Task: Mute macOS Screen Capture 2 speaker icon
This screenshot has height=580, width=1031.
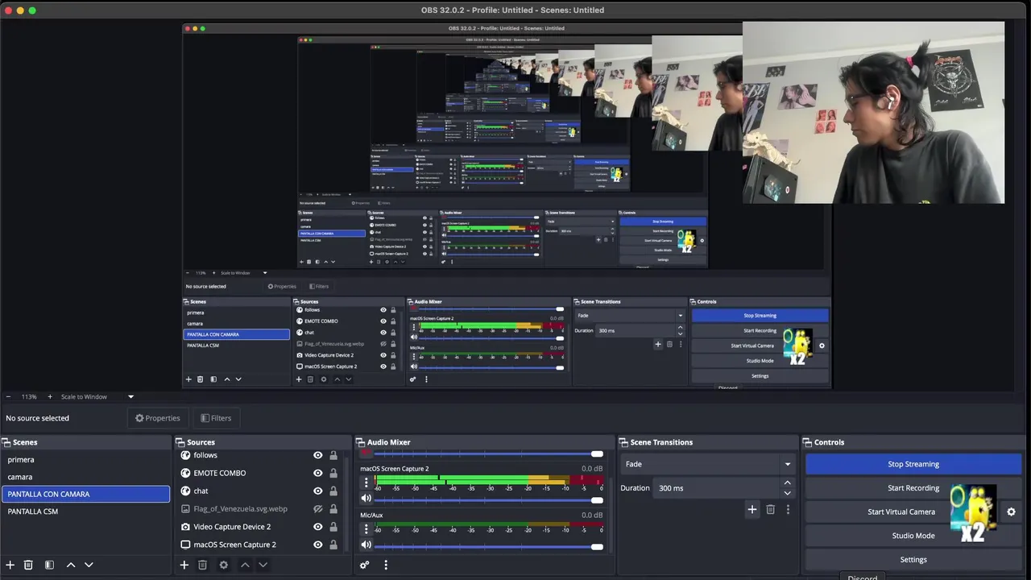Action: tap(366, 499)
